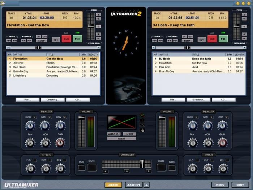This screenshot has width=253, height=190.
Task: Click left PAN knob
Action: pyautogui.click(x=30, y=143)
